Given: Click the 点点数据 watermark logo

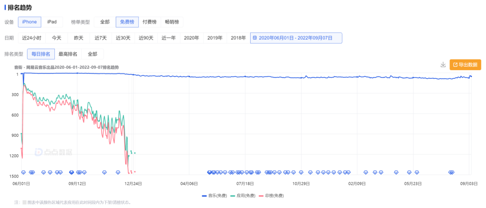Looking at the screenshot, I should [53, 152].
